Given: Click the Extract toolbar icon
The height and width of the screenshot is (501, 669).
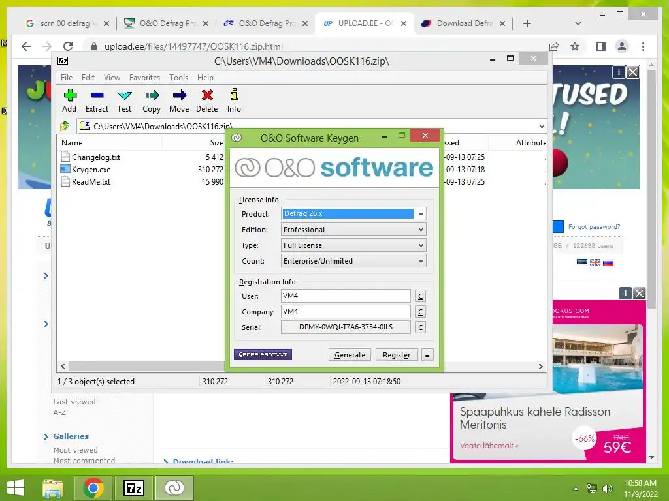Looking at the screenshot, I should [x=97, y=95].
